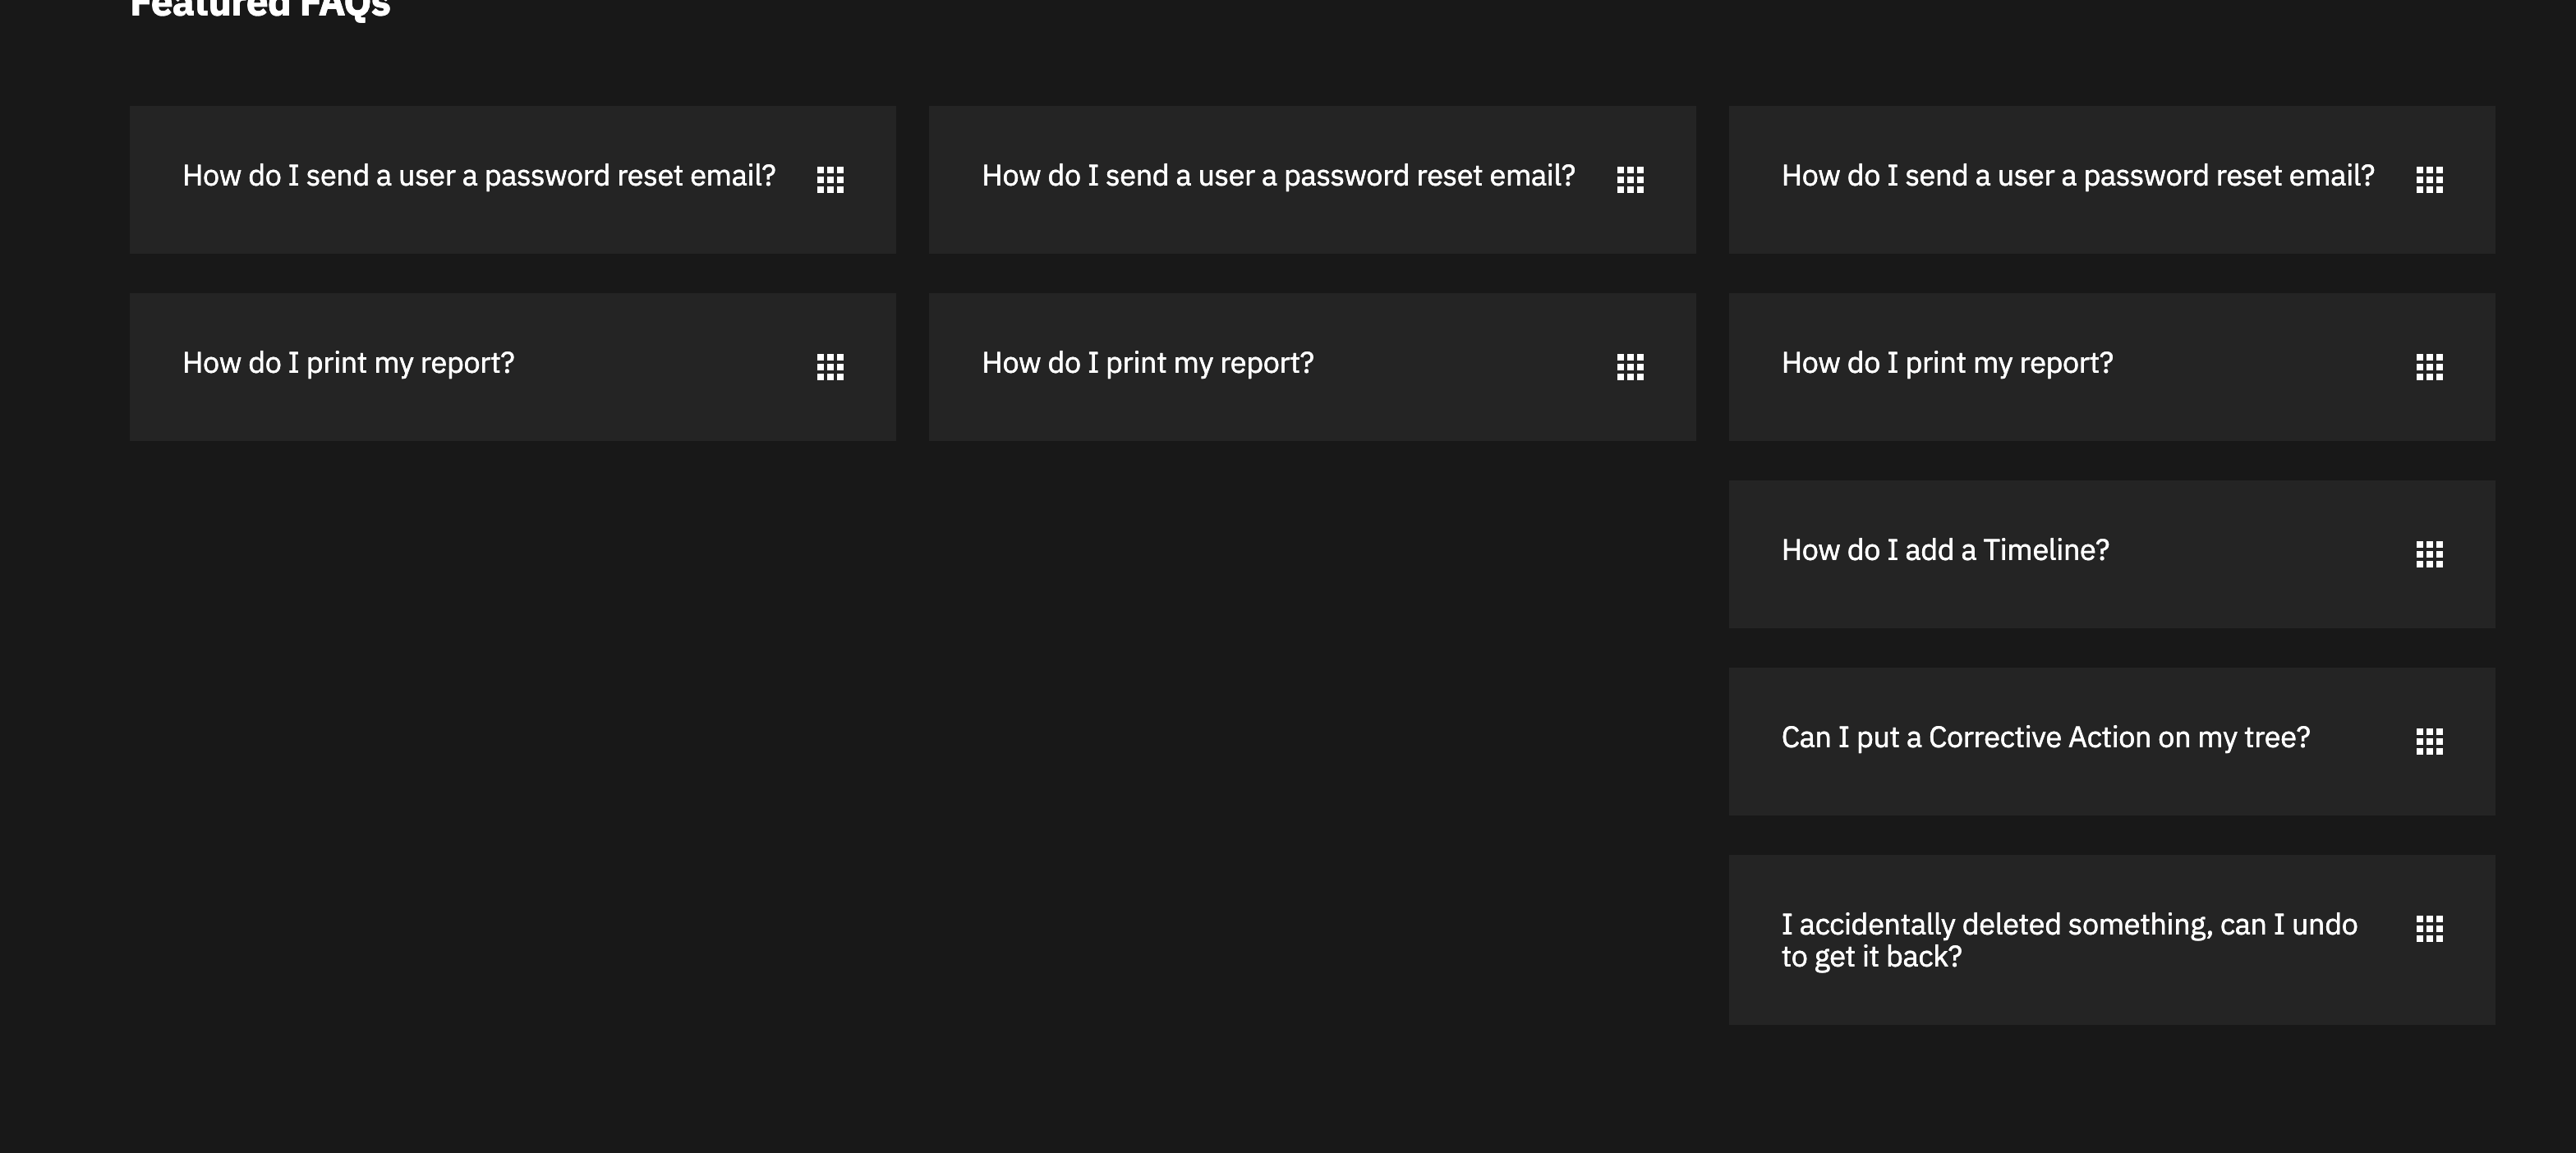Click 'to get it back?' line of deleted FAQ
The image size is (2576, 1153).
[1871, 957]
